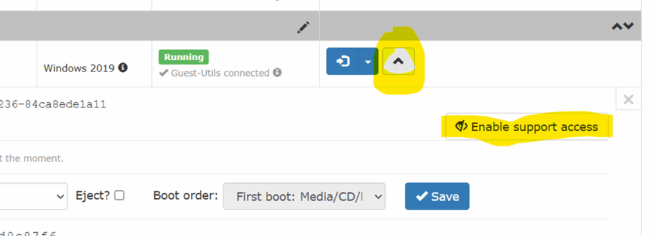Click the pencil edit icon in header
Viewport: 658px width, 236px height.
pyautogui.click(x=303, y=27)
